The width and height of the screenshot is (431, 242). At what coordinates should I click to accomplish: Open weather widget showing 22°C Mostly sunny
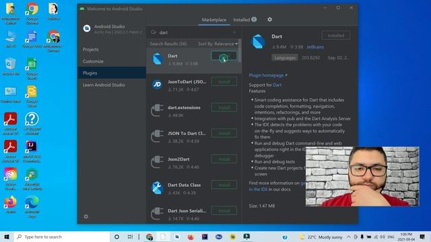pos(321,237)
